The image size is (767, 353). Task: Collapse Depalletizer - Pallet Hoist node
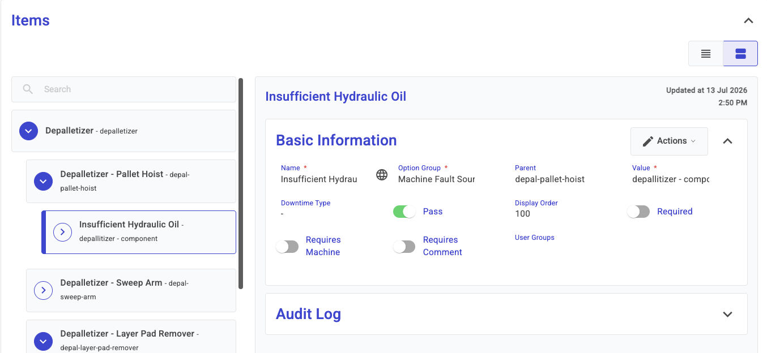pyautogui.click(x=43, y=181)
